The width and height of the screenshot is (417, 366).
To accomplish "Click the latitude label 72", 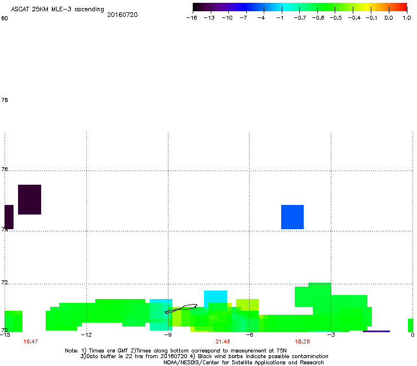I will pyautogui.click(x=5, y=283).
